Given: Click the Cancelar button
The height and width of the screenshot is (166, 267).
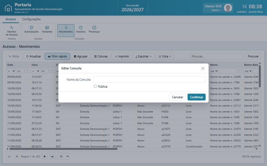Looking at the screenshot, I should (x=178, y=97).
